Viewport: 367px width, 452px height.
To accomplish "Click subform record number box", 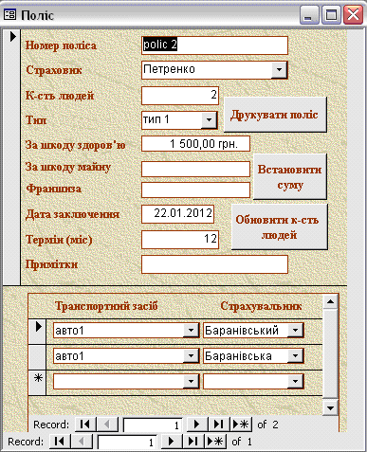I will (153, 425).
